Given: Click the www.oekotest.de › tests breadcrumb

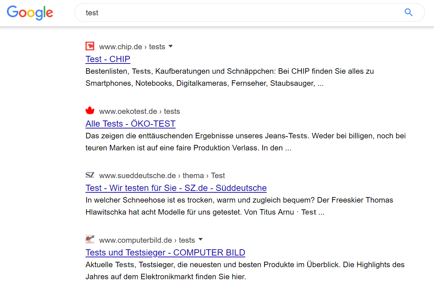Looking at the screenshot, I should click(x=140, y=111).
